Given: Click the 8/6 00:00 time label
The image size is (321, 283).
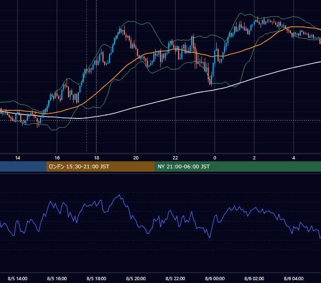Looking at the screenshot, I should pos(215,278).
